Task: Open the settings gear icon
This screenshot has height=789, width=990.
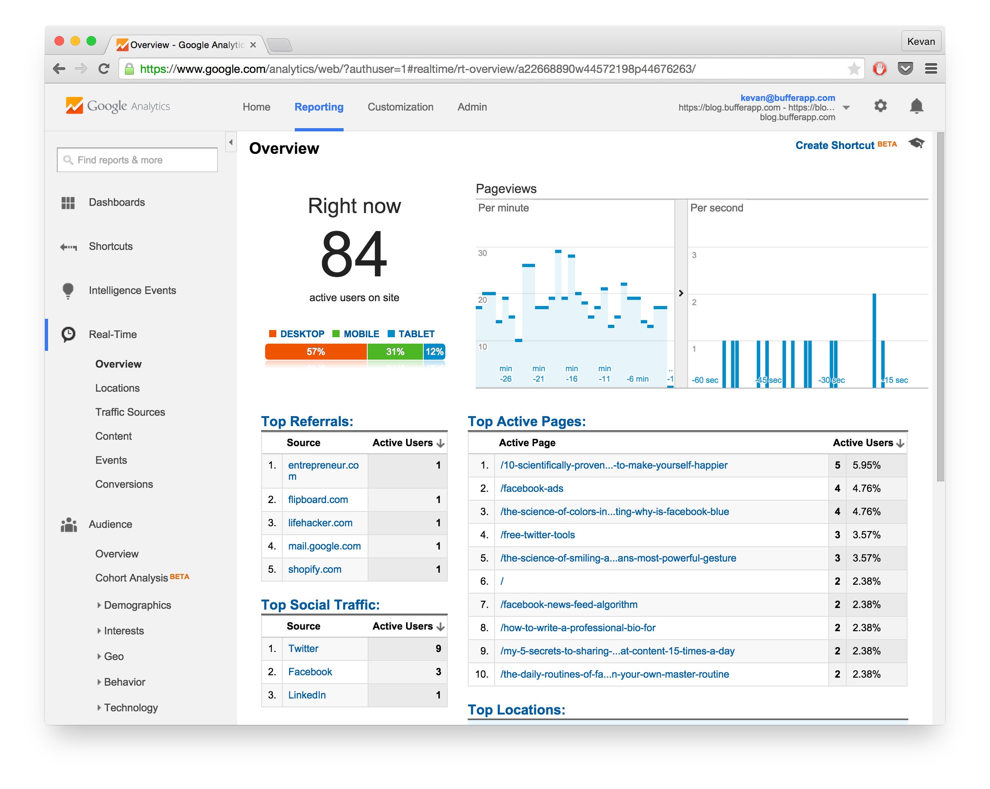Action: point(880,106)
